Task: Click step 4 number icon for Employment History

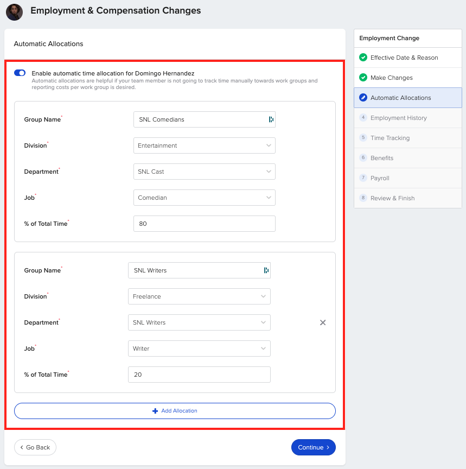Action: tap(363, 118)
